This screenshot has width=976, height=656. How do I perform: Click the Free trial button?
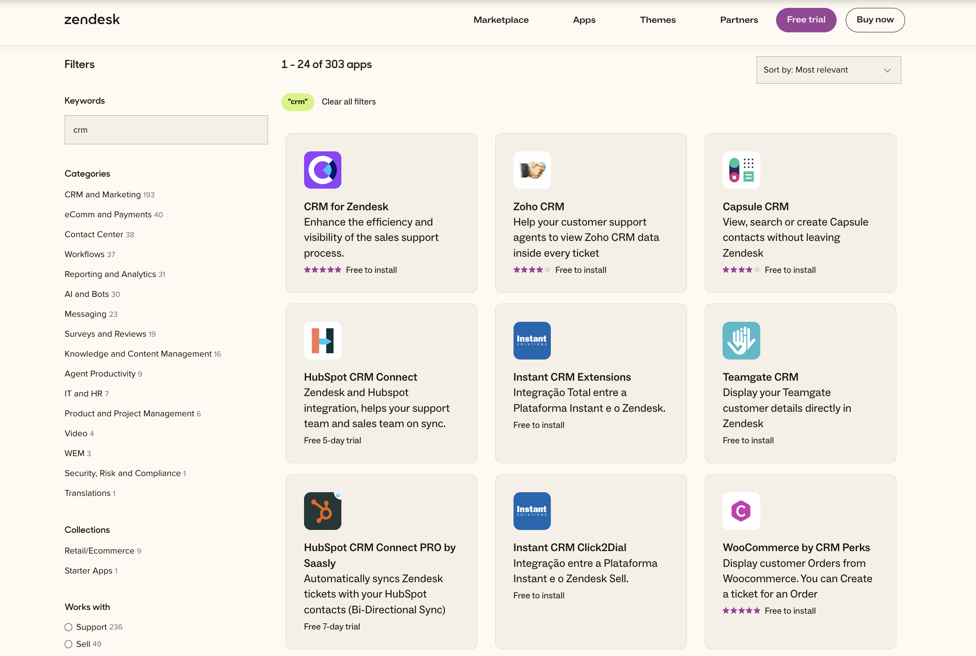tap(806, 19)
